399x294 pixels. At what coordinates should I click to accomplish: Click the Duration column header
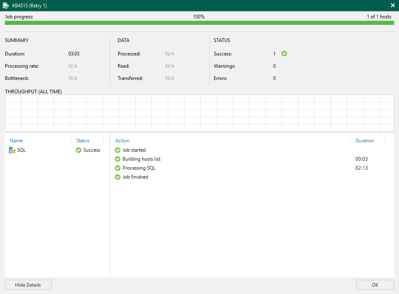[x=364, y=141]
